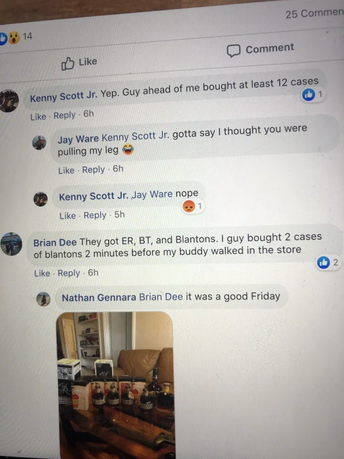Click the thumbs-up Like icon under post
This screenshot has height=459, width=344.
(x=67, y=63)
